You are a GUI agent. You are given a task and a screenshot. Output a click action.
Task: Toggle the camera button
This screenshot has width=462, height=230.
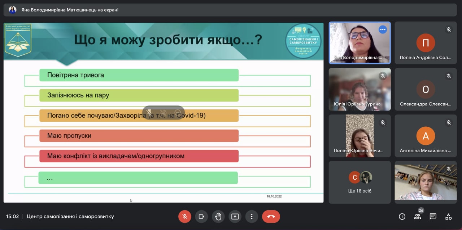tap(201, 216)
